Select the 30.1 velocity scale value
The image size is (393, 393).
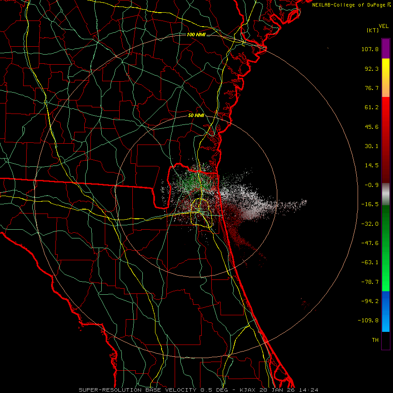[x=372, y=146]
